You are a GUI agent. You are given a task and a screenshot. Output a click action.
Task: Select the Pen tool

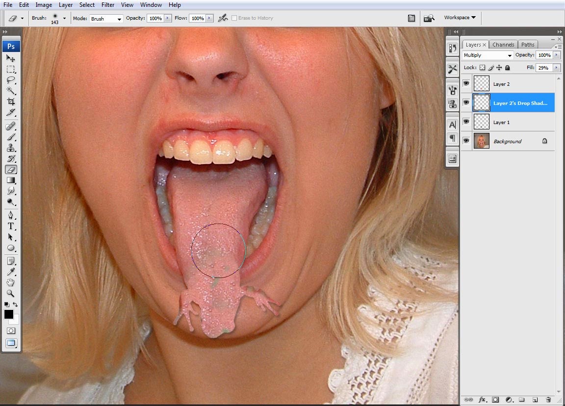click(x=11, y=215)
